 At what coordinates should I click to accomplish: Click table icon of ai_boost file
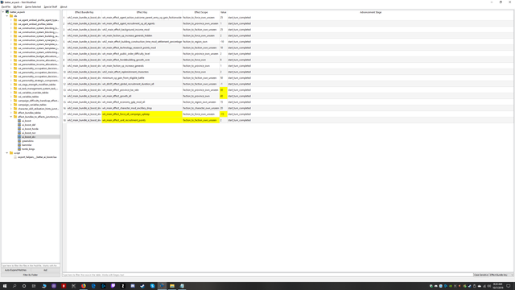pyautogui.click(x=19, y=121)
